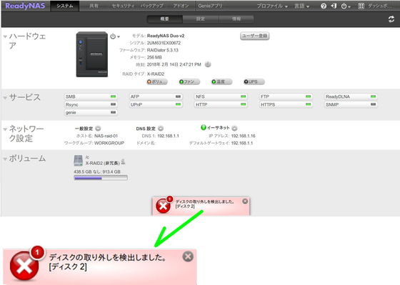Viewport: 400px width, 285px height.
Task: Open the help question mark icon
Action: [x=324, y=6]
